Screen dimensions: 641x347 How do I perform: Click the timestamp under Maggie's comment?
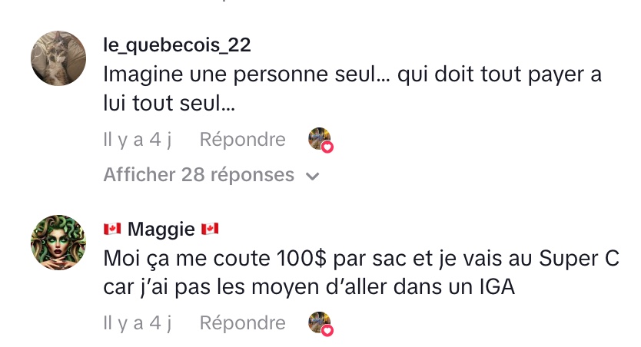pos(138,323)
